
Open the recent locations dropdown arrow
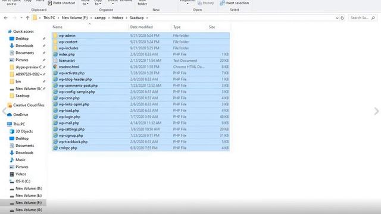(x=21, y=18)
